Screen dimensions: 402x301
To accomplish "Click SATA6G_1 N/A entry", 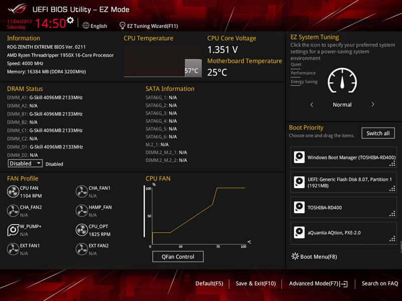I will coord(161,97).
